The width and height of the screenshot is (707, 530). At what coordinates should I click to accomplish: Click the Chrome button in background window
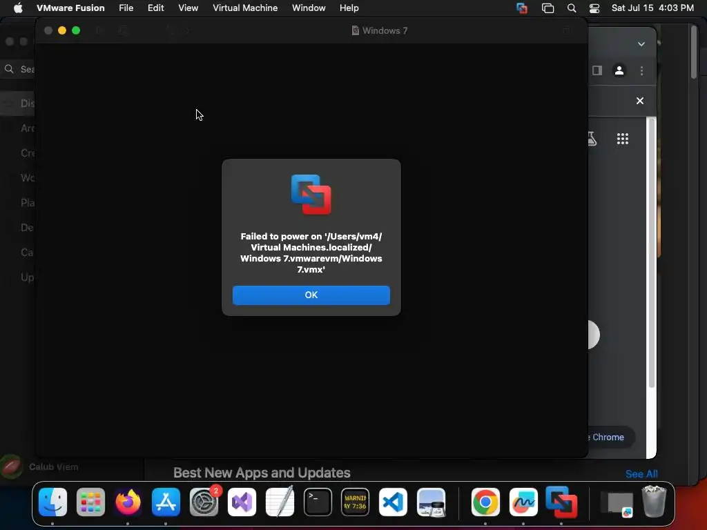click(612, 437)
